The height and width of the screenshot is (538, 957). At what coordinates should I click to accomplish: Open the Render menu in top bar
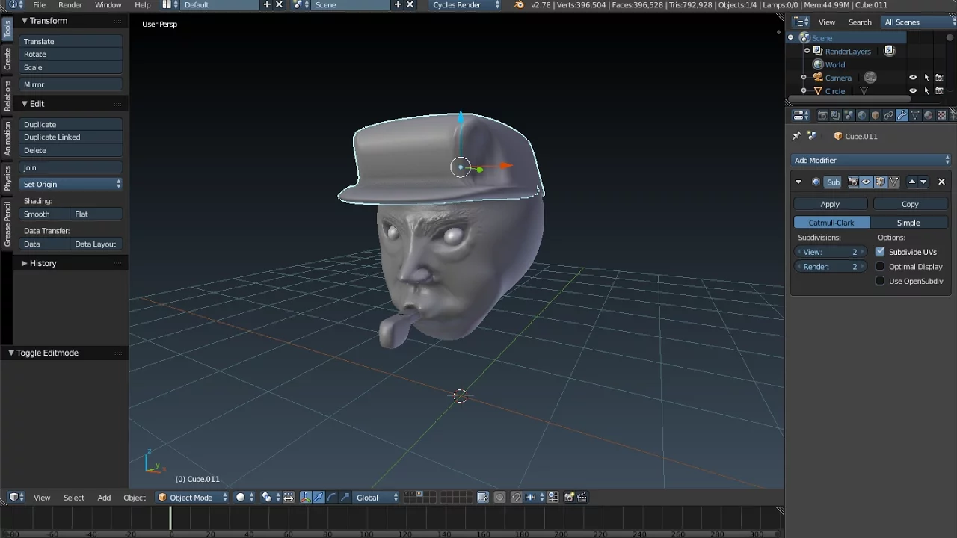point(70,4)
